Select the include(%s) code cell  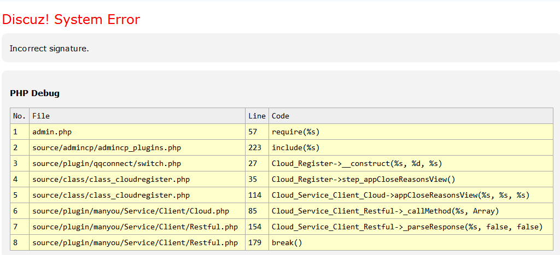(x=295, y=147)
